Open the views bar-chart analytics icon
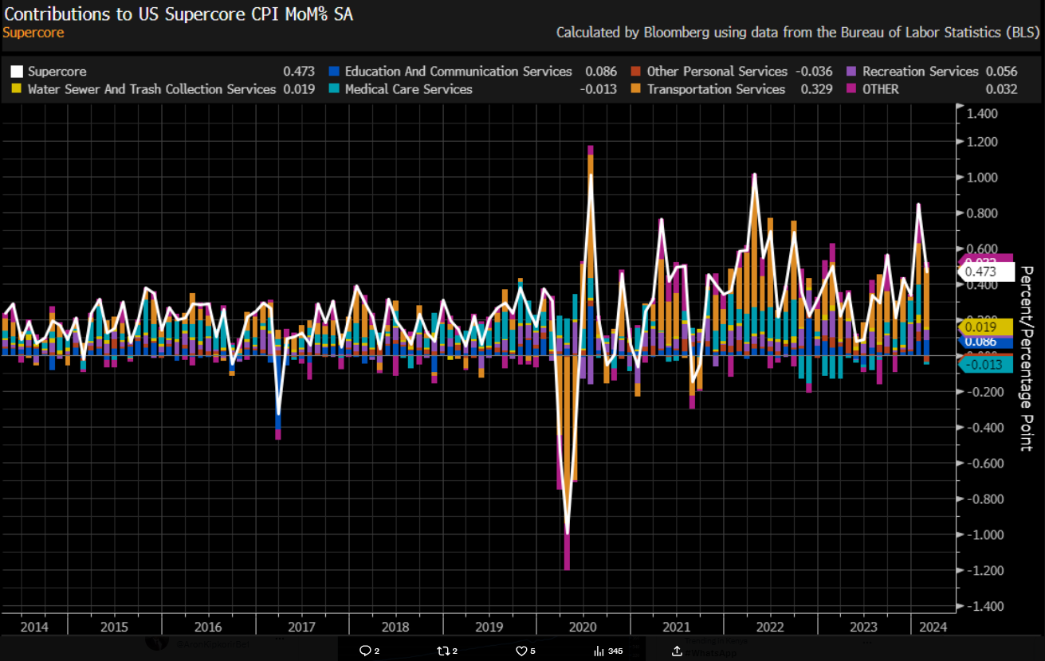Viewport: 1045px width, 661px height. pos(599,651)
